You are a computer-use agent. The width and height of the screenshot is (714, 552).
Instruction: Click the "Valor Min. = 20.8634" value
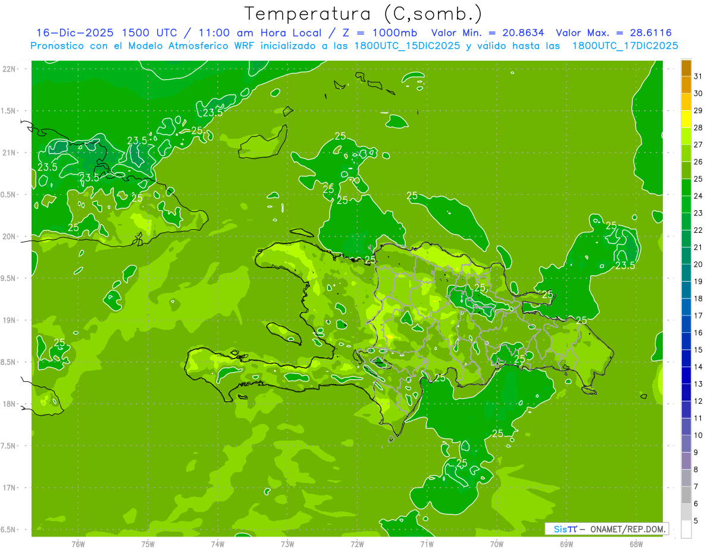(488, 33)
